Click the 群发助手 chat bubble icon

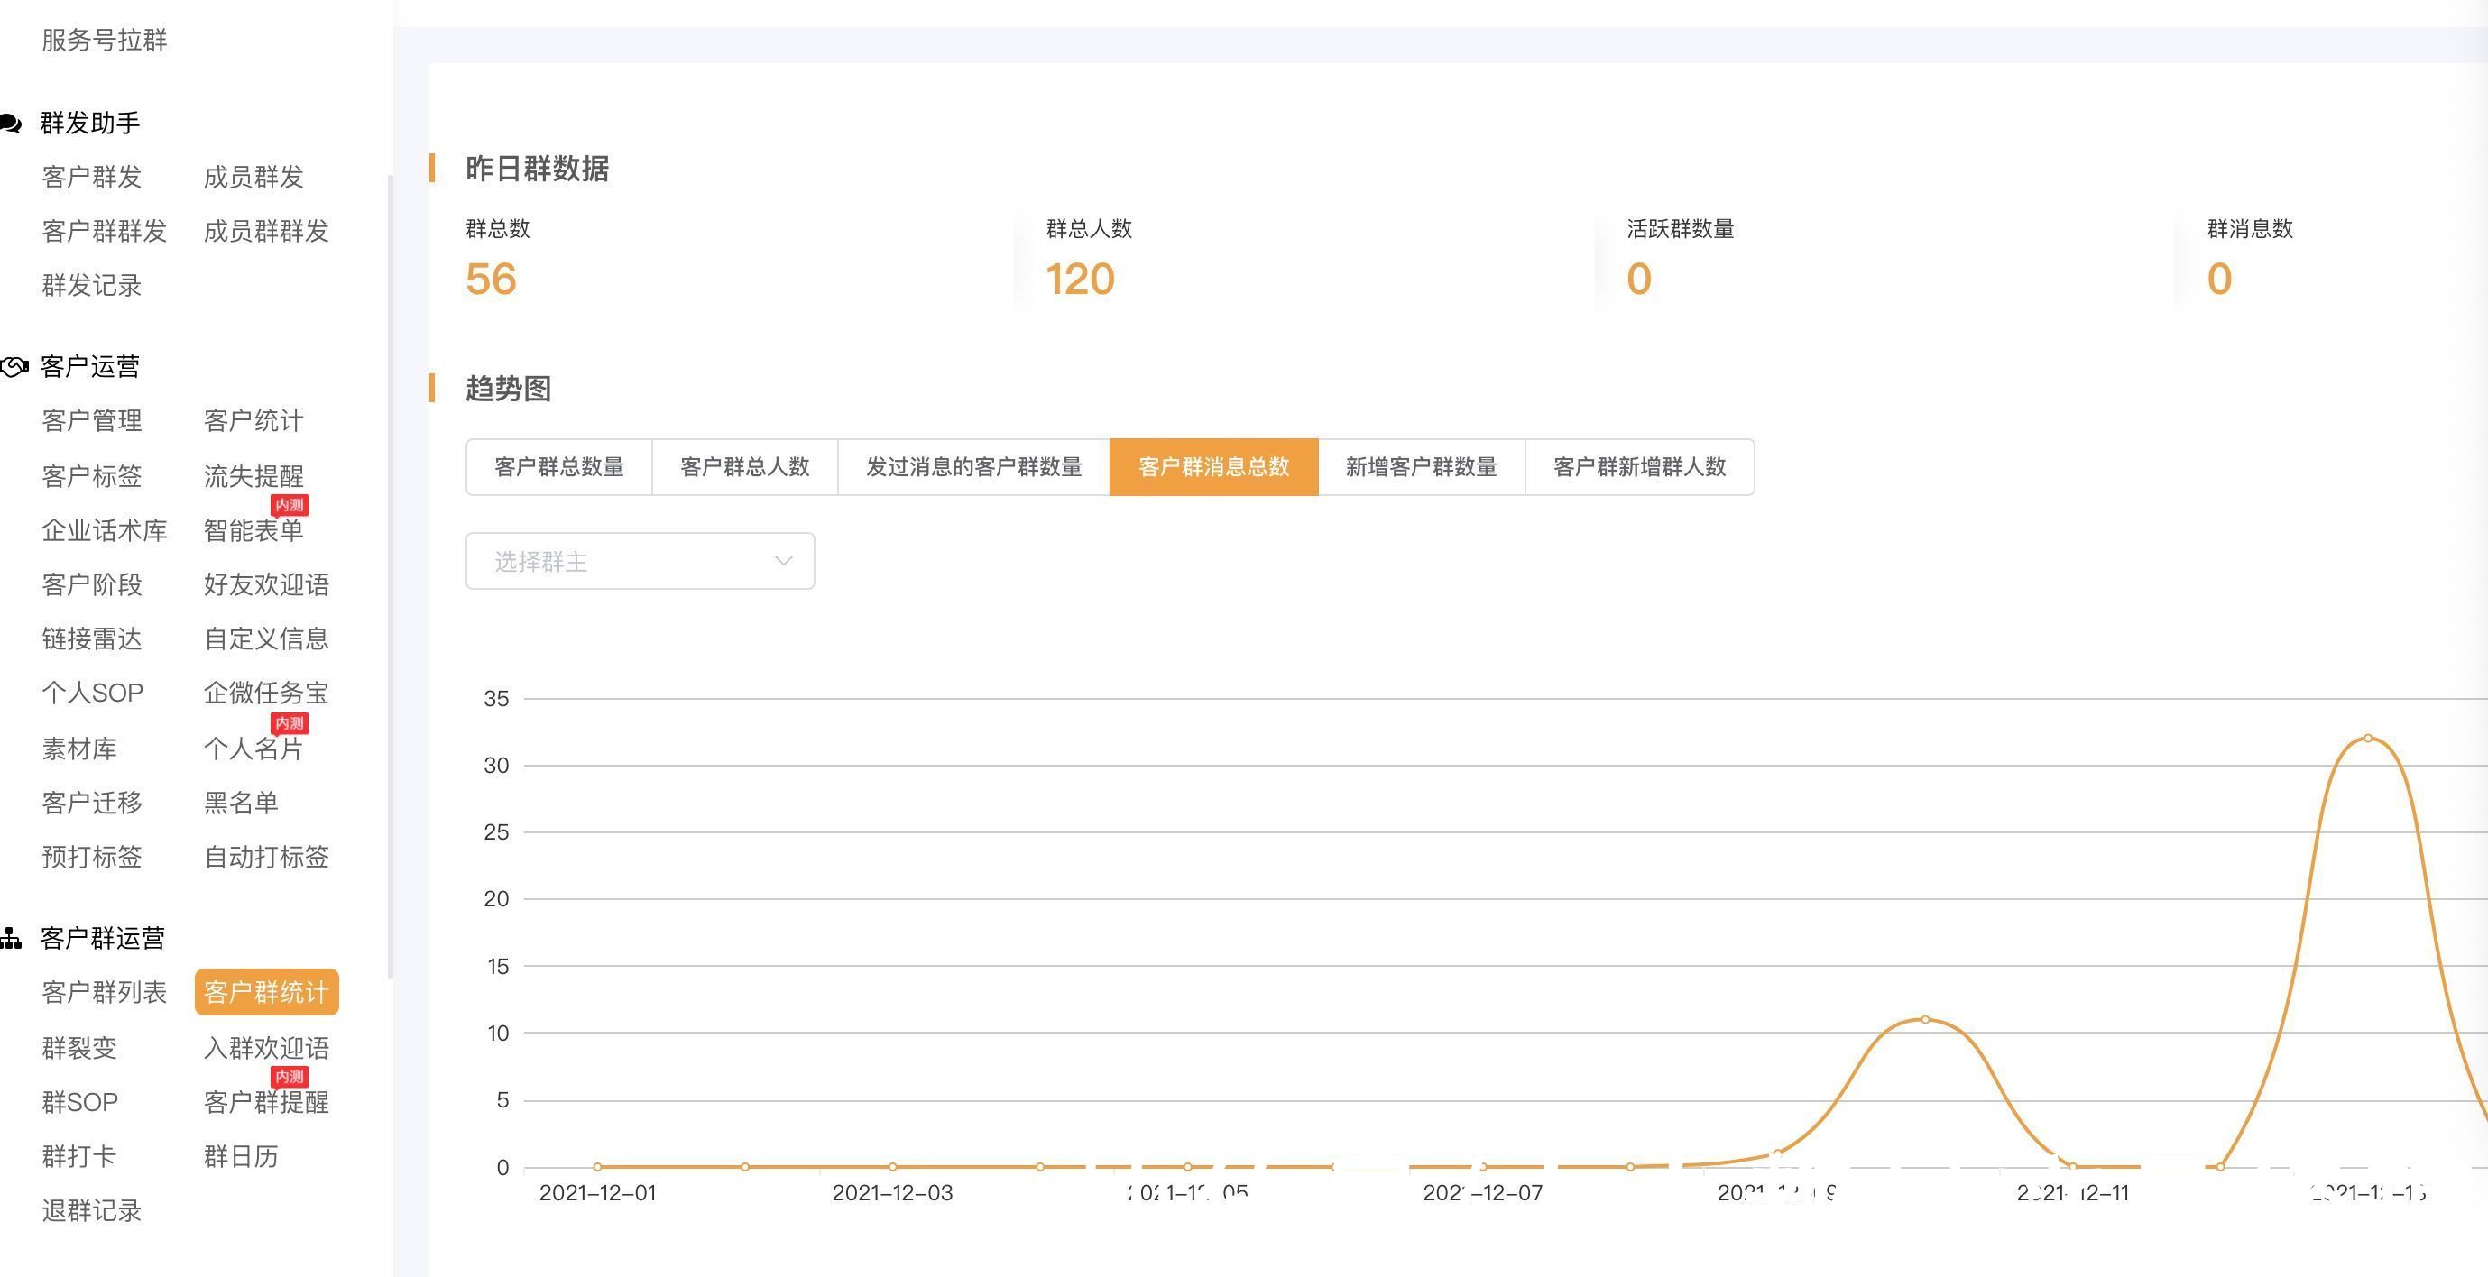tap(11, 124)
